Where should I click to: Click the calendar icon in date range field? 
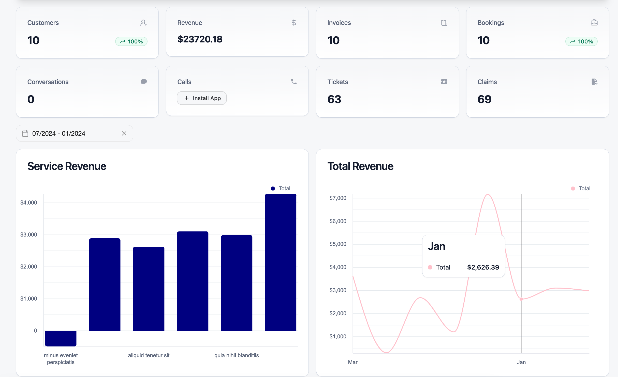point(25,133)
